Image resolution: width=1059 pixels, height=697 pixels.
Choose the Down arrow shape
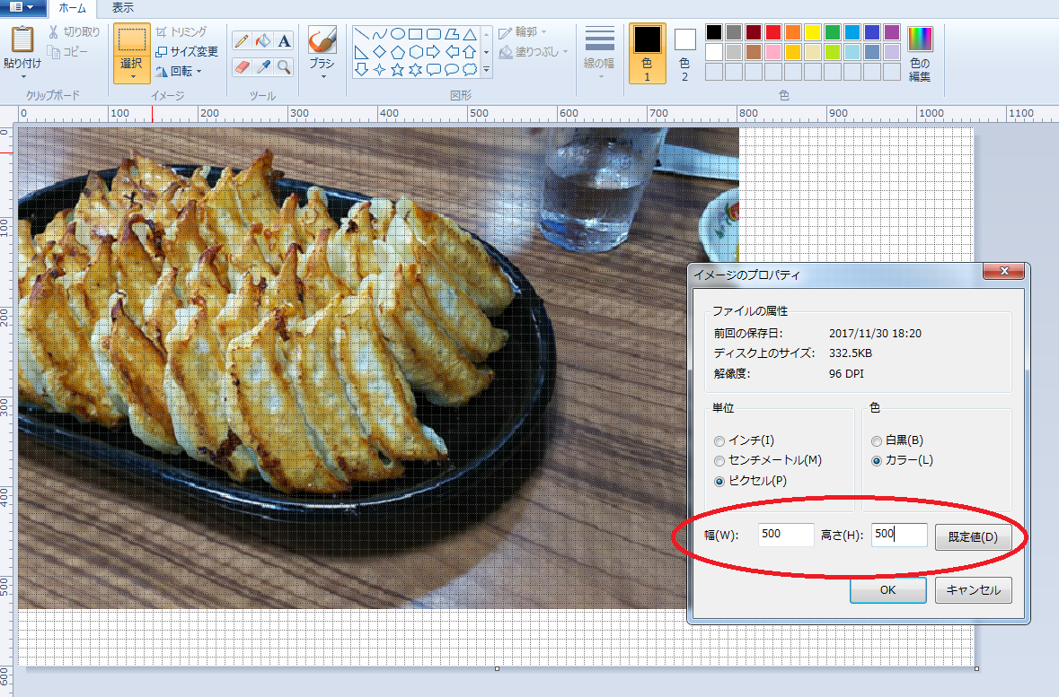click(361, 69)
